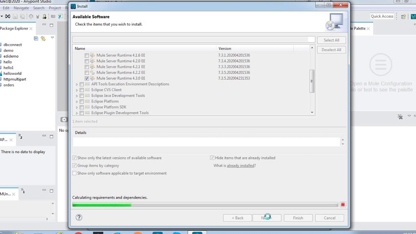Screen dimensions: 416x234
Task: Open the Edit menu
Action: pos(6,8)
